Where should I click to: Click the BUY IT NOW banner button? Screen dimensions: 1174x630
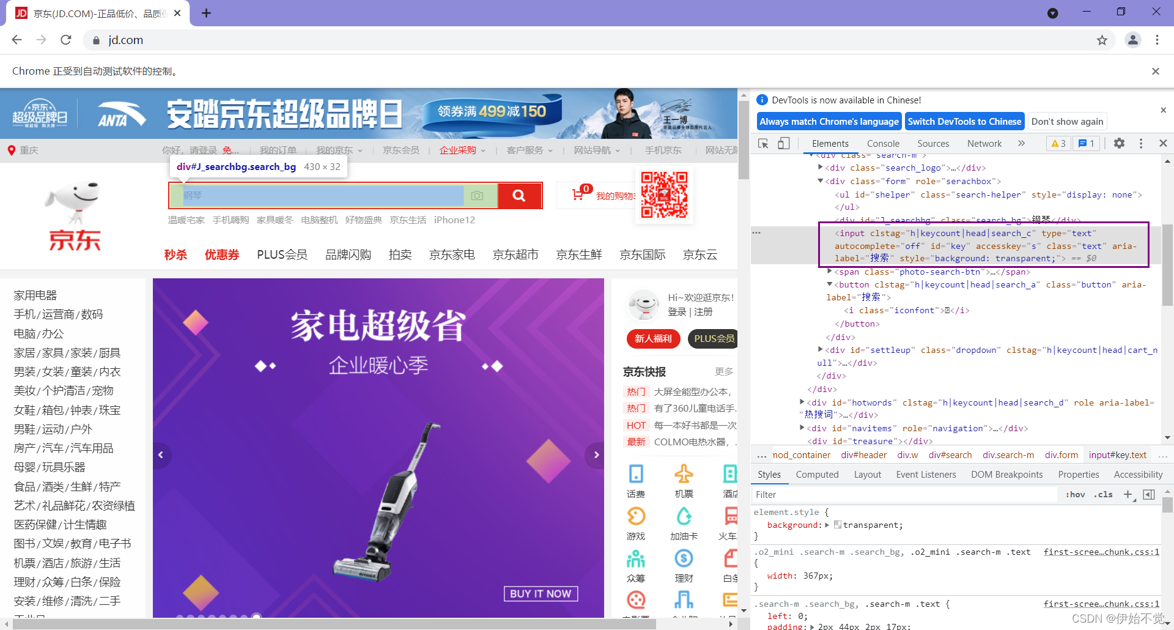[x=541, y=593]
